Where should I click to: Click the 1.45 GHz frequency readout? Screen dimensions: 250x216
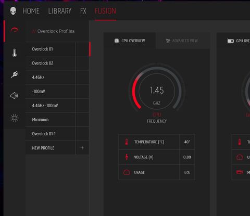[x=157, y=91]
